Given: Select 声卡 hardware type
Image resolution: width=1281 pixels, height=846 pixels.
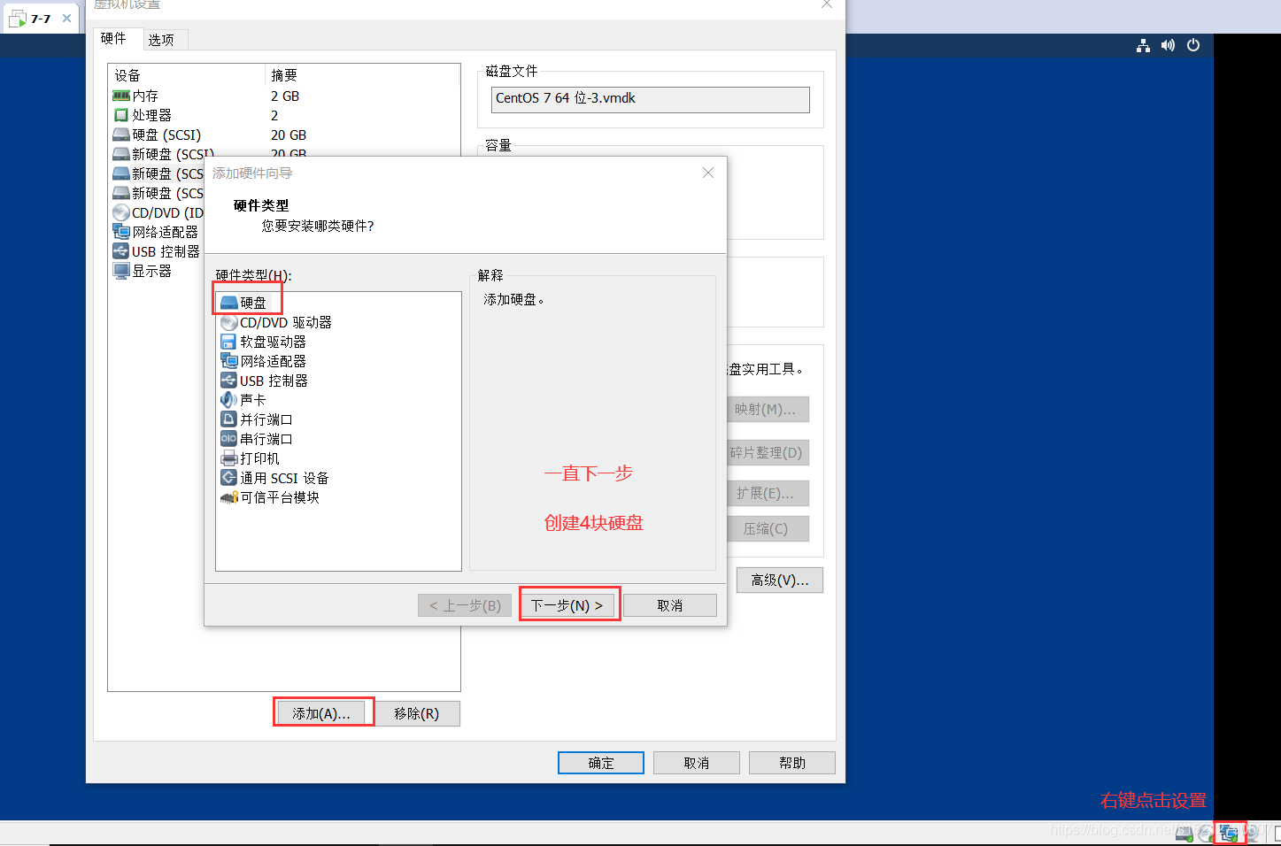Looking at the screenshot, I should [251, 399].
